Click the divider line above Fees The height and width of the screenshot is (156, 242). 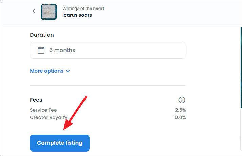click(108, 85)
